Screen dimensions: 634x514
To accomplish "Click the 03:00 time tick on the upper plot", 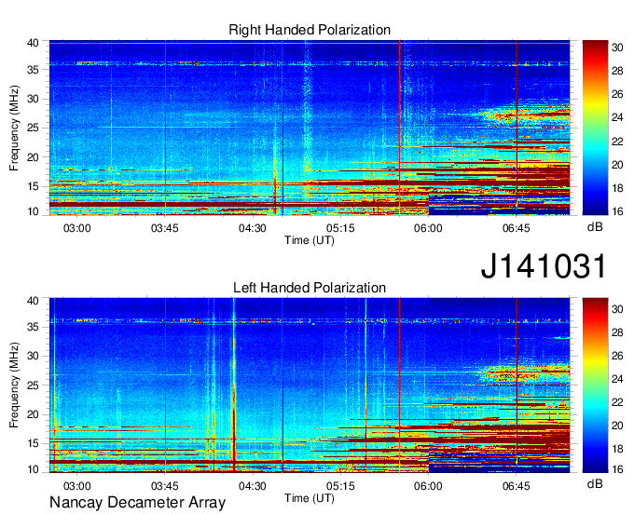I will 76,228.
